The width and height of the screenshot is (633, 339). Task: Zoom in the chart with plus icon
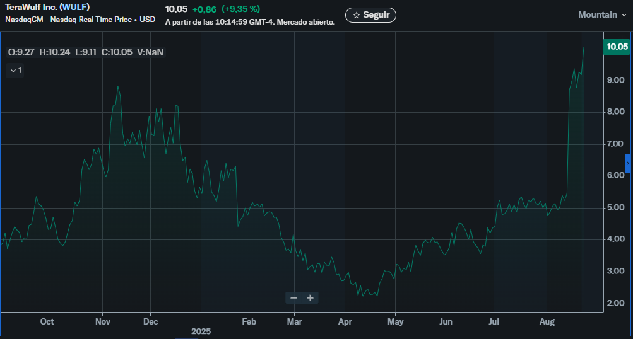click(x=310, y=297)
